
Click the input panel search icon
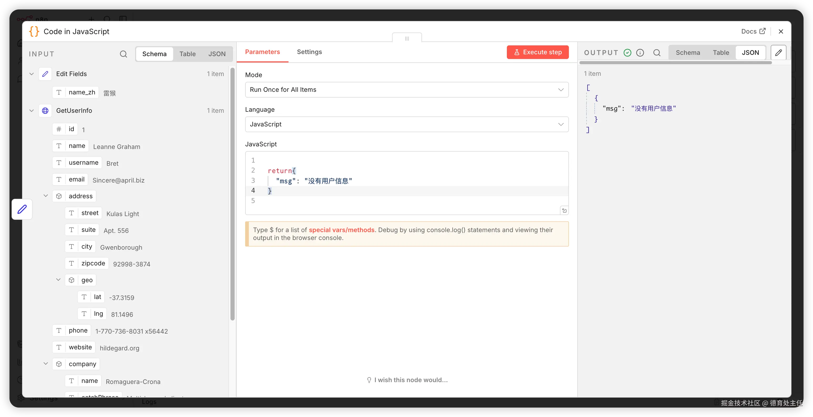[x=124, y=54]
